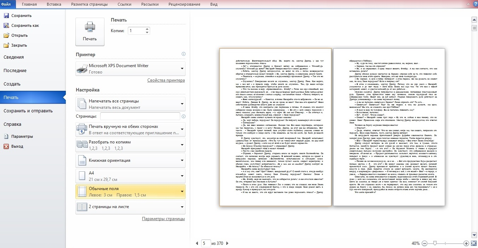Click the zoom slider handle
This screenshot has height=248, width=478.
click(x=435, y=243)
